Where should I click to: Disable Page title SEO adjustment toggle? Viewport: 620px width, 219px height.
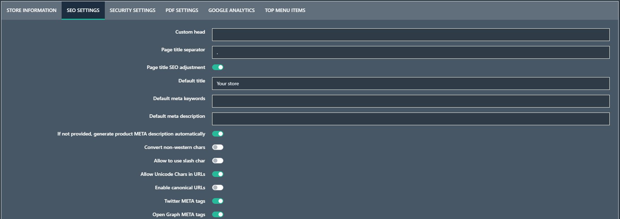coord(218,67)
